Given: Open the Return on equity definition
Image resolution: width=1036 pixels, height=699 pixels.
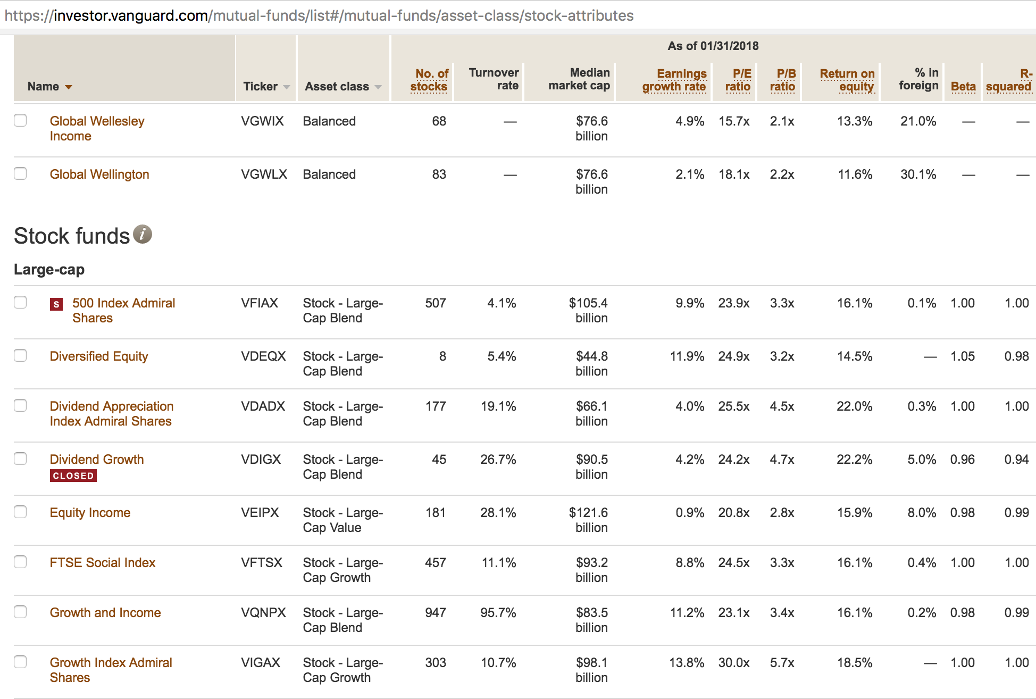Looking at the screenshot, I should coord(847,80).
